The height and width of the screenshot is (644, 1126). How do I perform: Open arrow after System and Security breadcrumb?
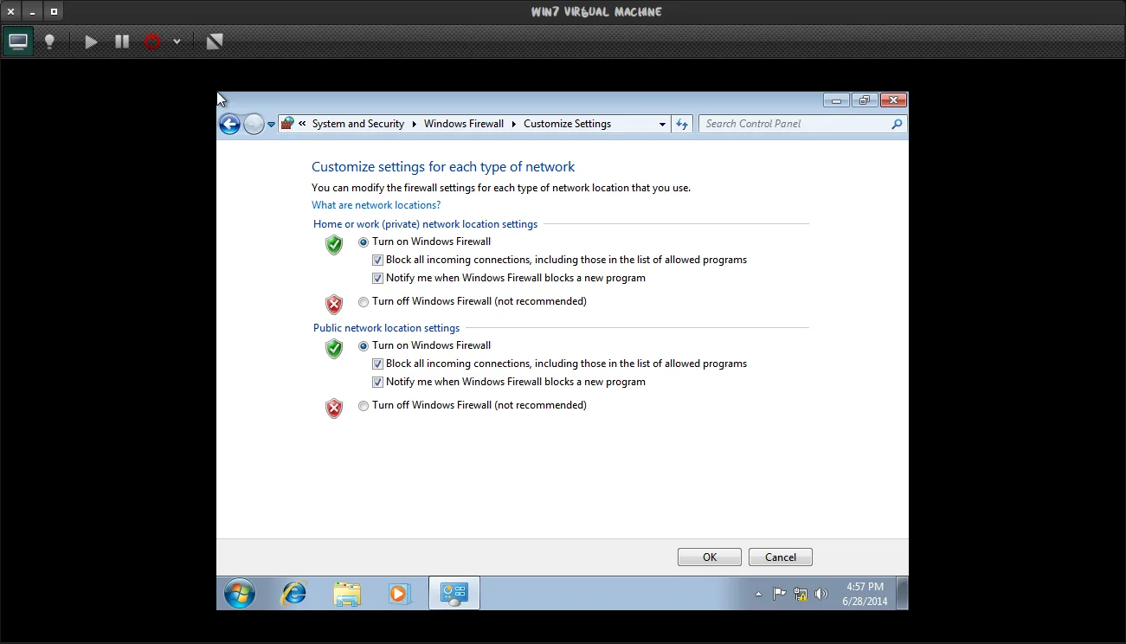(x=414, y=124)
